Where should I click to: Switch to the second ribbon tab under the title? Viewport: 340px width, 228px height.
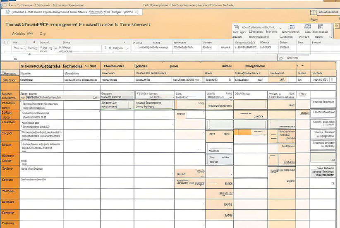(43, 34)
